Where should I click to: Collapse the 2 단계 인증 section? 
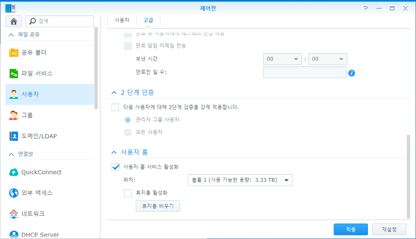[x=114, y=93]
